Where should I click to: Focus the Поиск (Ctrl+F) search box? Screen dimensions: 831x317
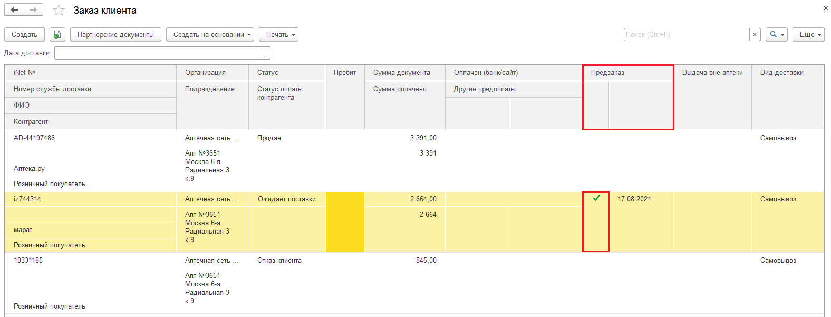[685, 35]
